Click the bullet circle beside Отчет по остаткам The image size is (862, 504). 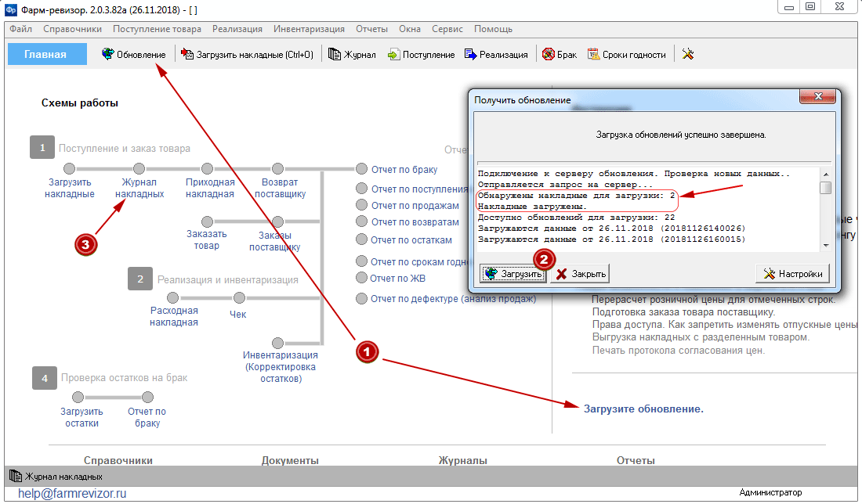361,239
